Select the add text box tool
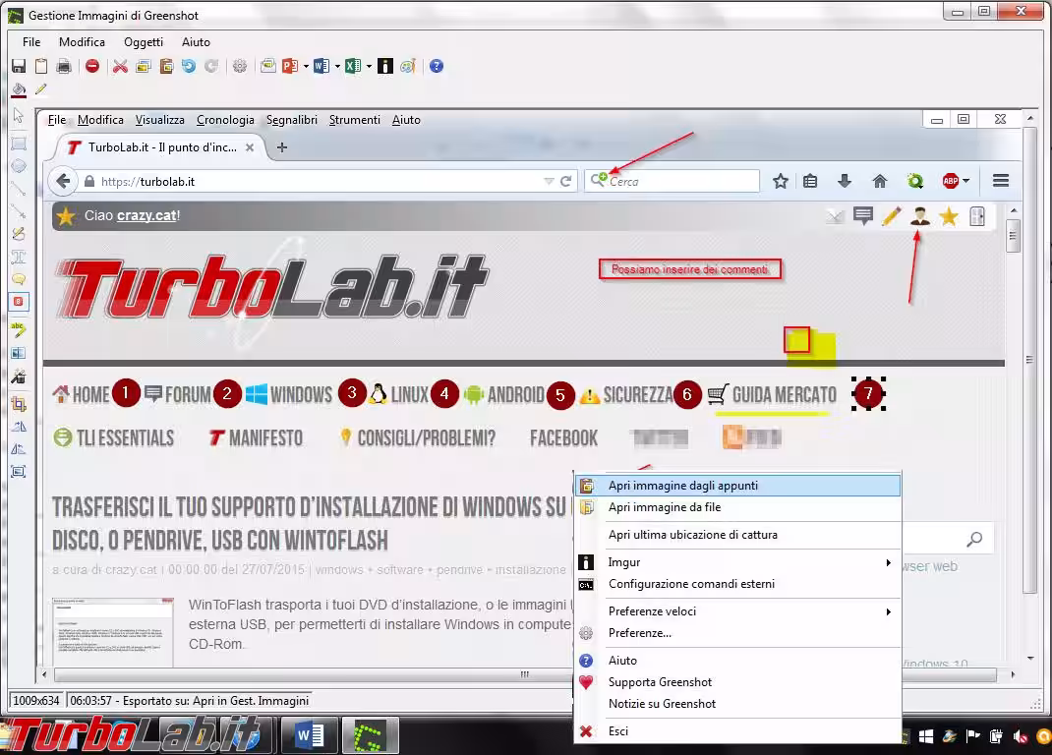Image resolution: width=1052 pixels, height=755 pixels. click(x=19, y=257)
